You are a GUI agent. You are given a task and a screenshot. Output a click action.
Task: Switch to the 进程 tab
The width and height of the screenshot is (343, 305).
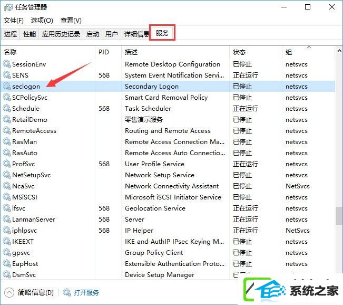click(x=11, y=34)
